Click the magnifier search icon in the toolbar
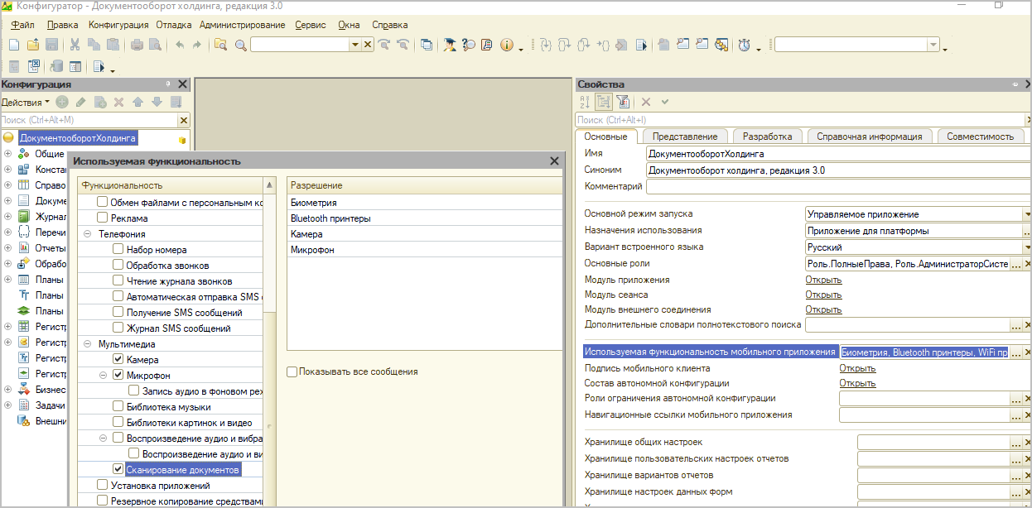 point(241,45)
